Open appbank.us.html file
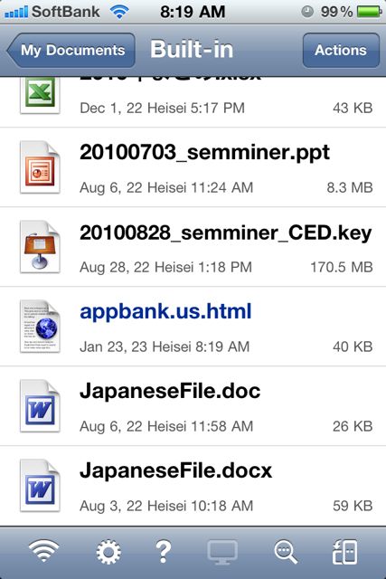The height and width of the screenshot is (579, 386). (165, 311)
